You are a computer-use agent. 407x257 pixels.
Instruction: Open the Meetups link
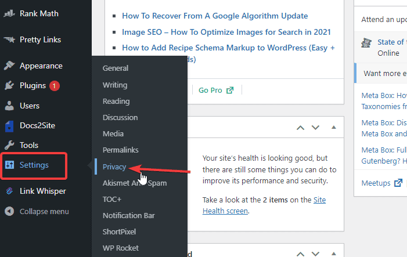376,183
